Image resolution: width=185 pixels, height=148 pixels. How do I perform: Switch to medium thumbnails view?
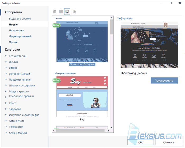point(61,12)
